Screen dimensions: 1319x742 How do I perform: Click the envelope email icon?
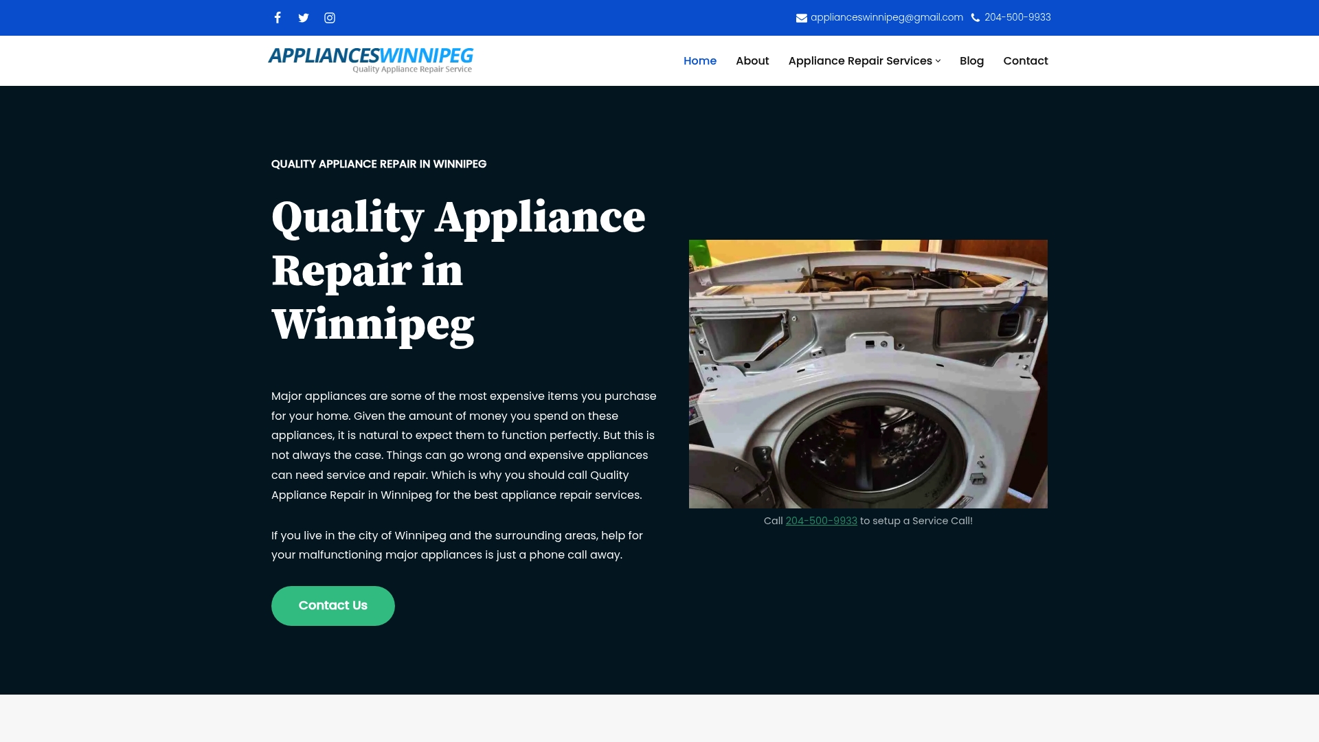coord(801,18)
